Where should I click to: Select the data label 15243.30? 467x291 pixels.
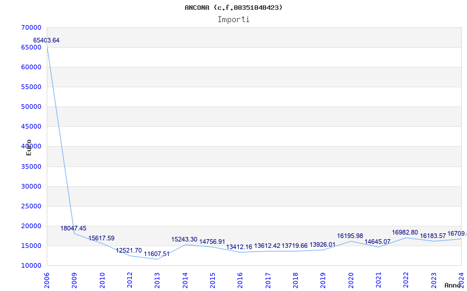click(184, 239)
